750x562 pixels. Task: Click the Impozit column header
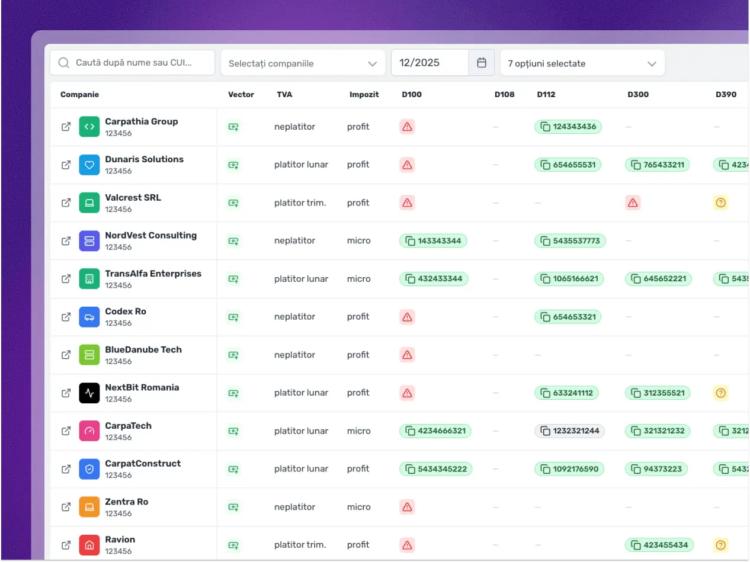point(364,95)
